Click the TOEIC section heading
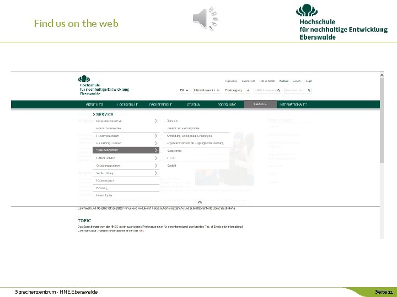This screenshot has height=297, width=397. (84, 221)
